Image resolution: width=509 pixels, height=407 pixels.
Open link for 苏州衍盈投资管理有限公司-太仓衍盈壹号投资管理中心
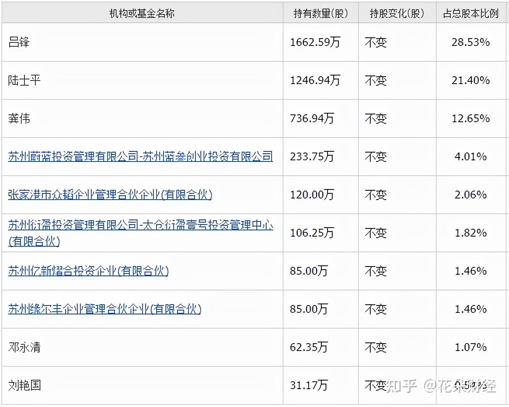click(x=140, y=226)
